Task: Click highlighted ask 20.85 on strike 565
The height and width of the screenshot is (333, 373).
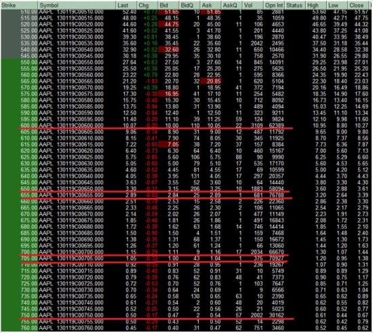Action: pyautogui.click(x=211, y=81)
